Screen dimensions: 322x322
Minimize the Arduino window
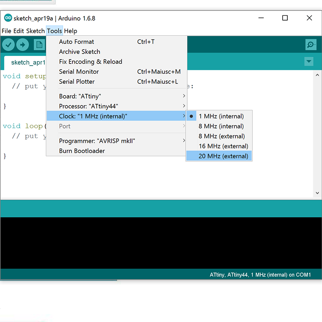tap(261, 18)
